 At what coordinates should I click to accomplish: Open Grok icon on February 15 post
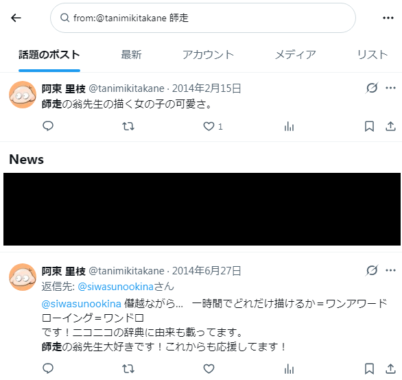372,88
